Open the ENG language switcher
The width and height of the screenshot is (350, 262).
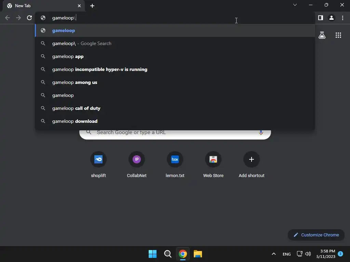click(287, 254)
